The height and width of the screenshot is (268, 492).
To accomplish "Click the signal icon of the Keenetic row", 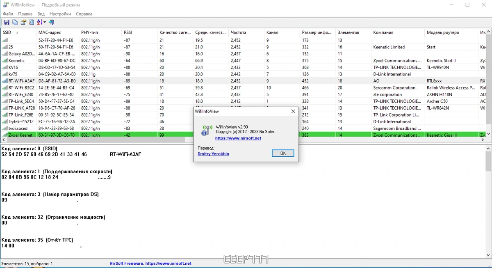I will pos(5,60).
